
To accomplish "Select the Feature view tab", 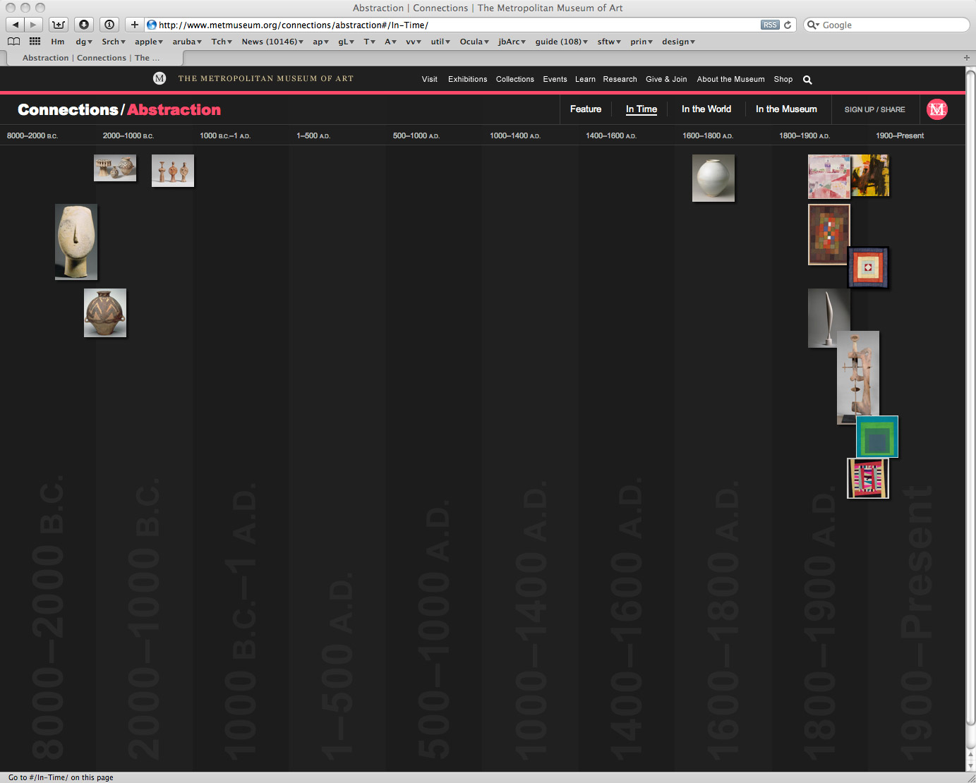I will click(585, 109).
